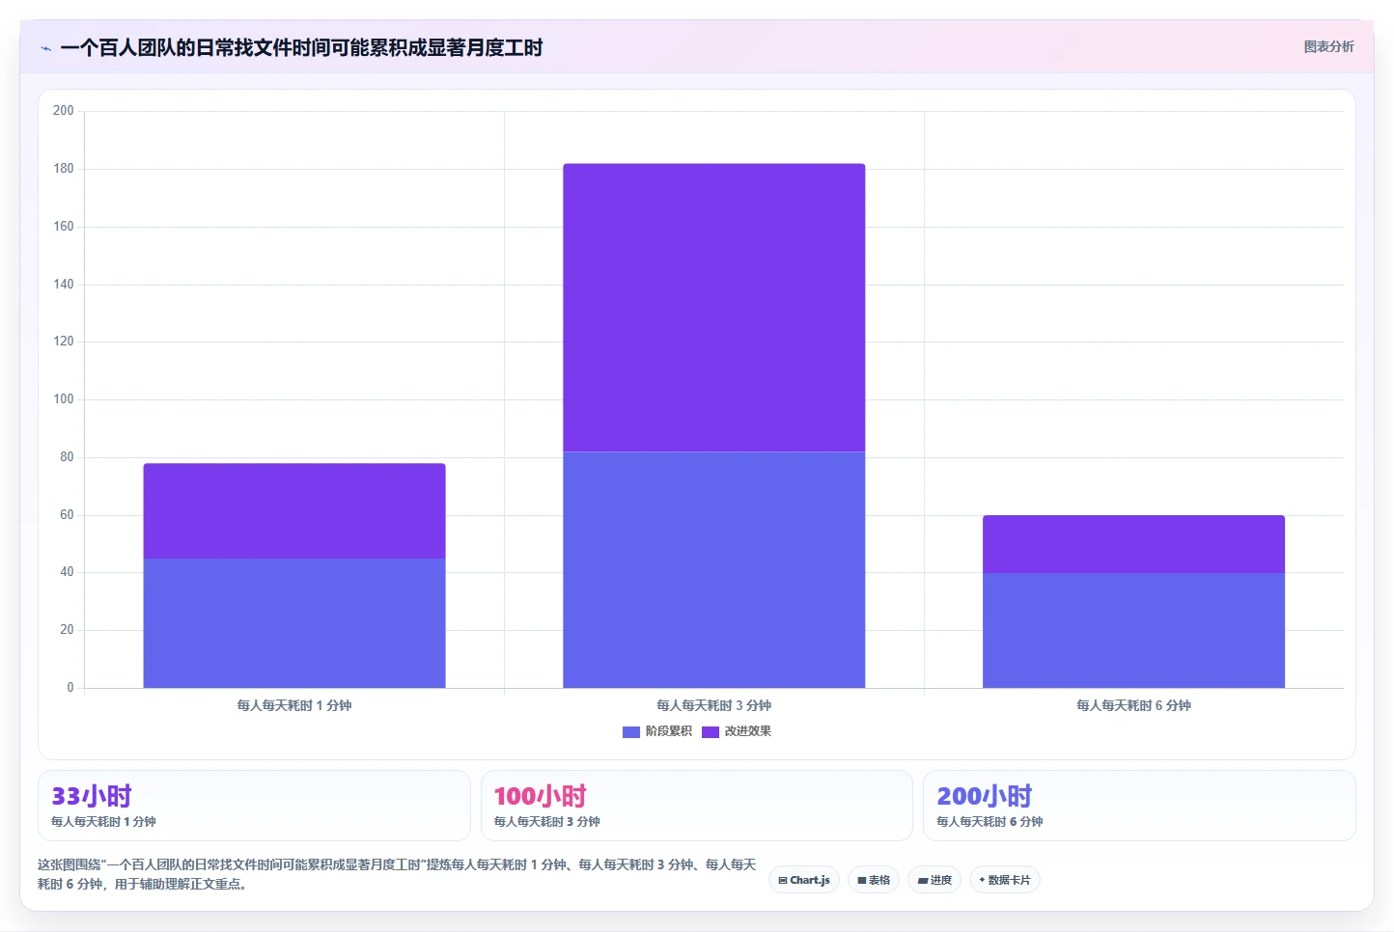
Task: Click the caption under the 33小时 card
Action: [x=103, y=822]
